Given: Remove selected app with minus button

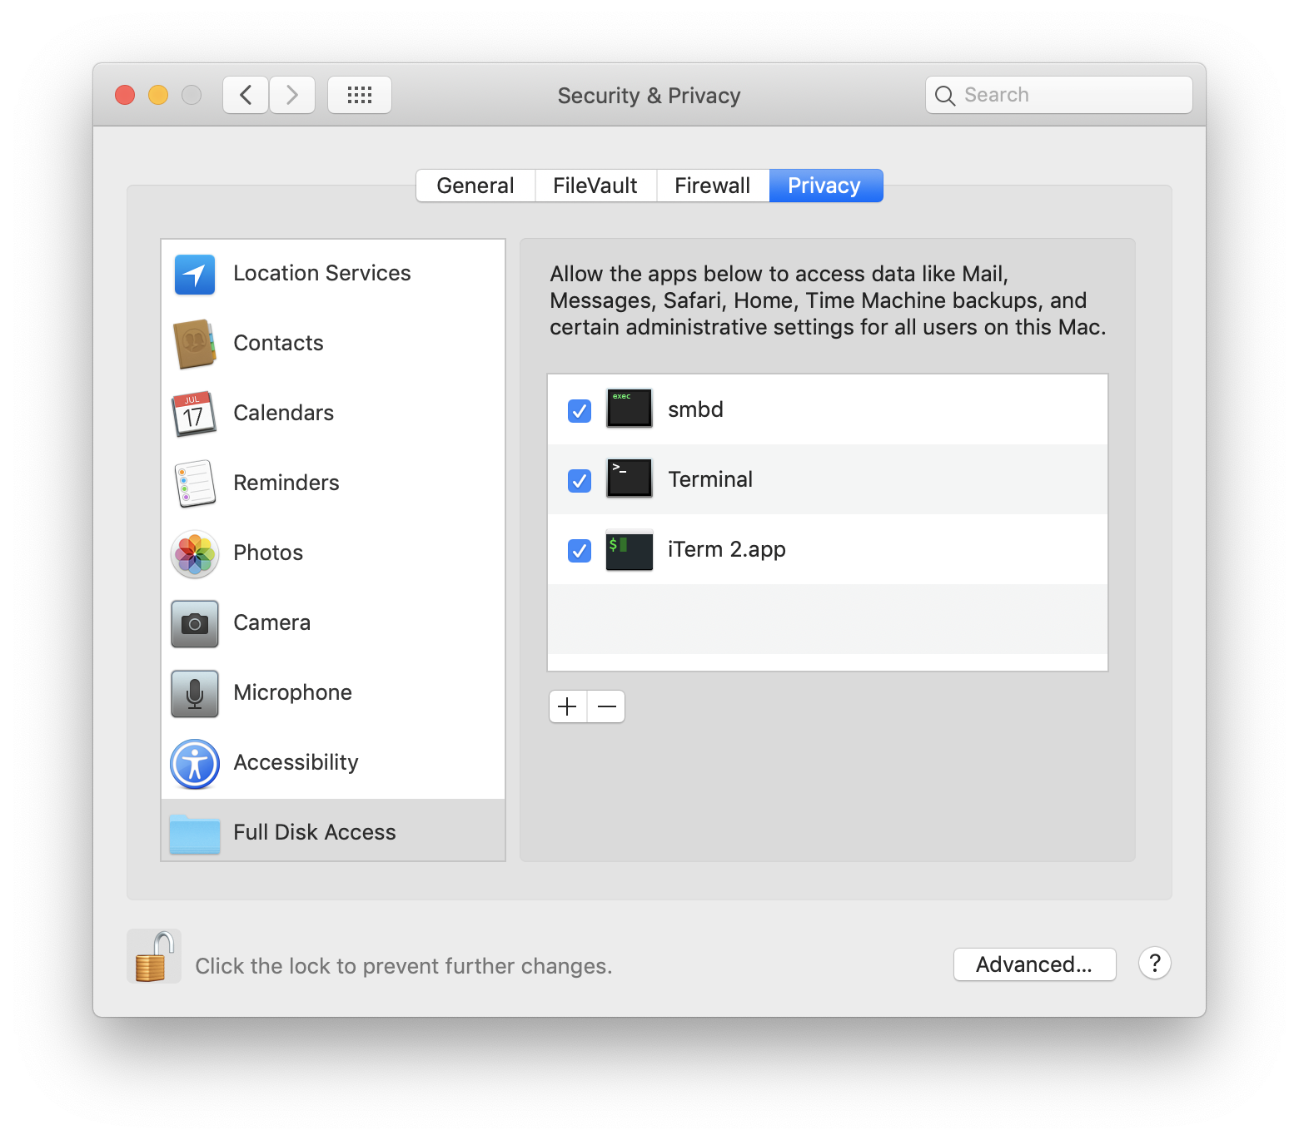Looking at the screenshot, I should coord(607,706).
